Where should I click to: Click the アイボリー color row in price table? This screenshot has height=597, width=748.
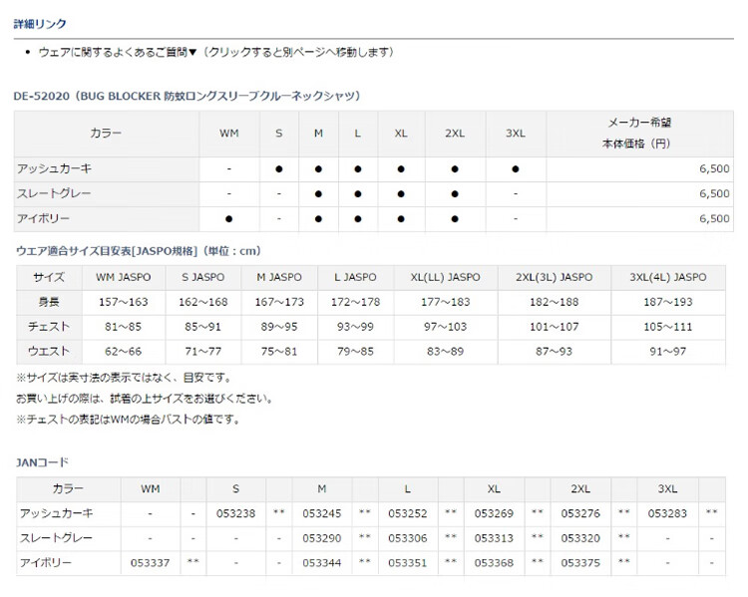pyautogui.click(x=374, y=219)
